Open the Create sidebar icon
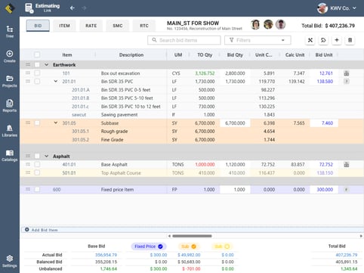The image size is (364, 273). pyautogui.click(x=10, y=56)
